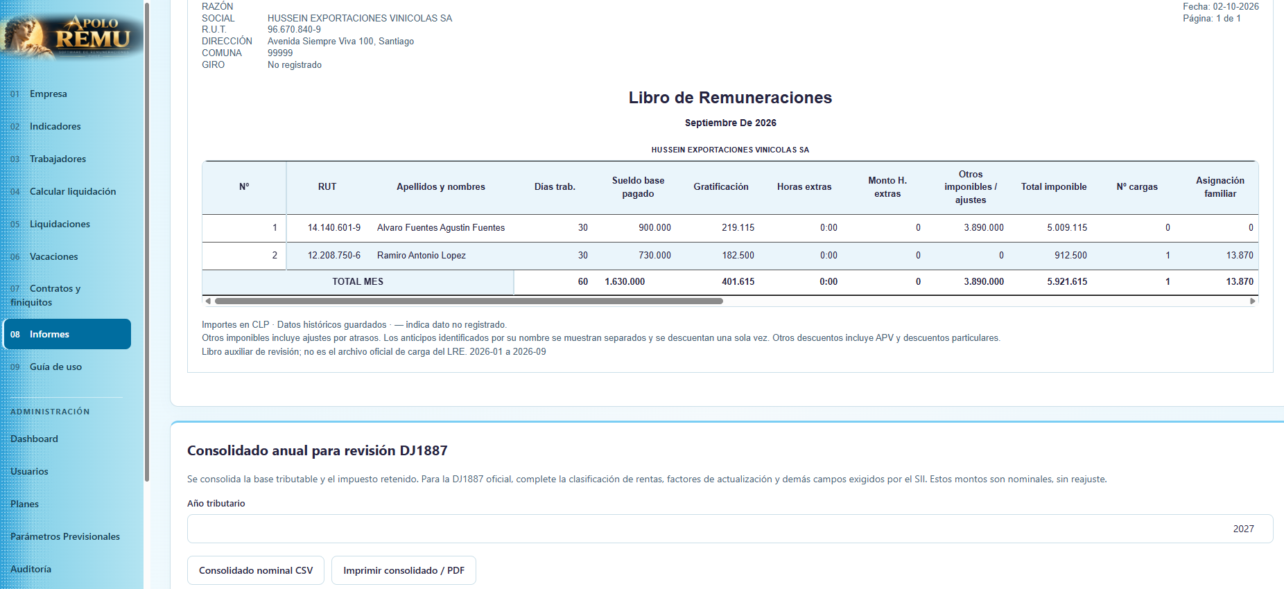The image size is (1284, 589).
Task: Click the 912.500 total imponible cell
Action: (1071, 255)
